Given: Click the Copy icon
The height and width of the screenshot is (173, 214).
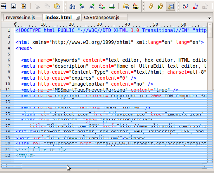Looking at the screenshot, I should tap(47, 6).
